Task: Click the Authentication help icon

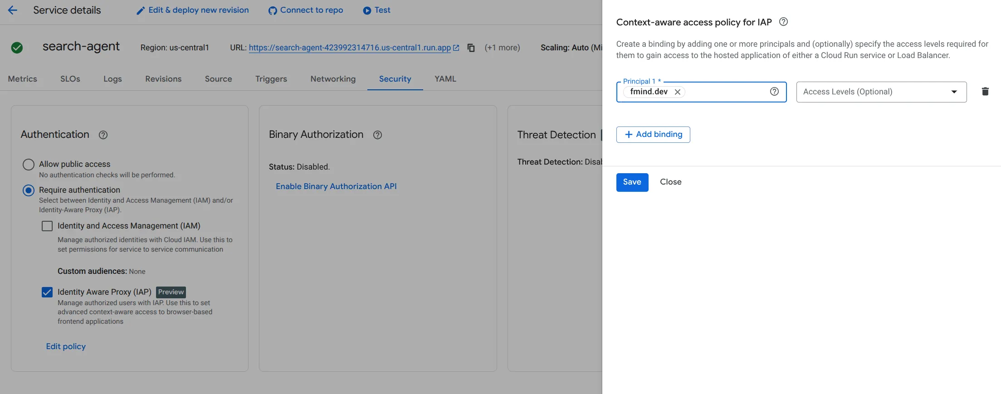Action: coord(103,135)
